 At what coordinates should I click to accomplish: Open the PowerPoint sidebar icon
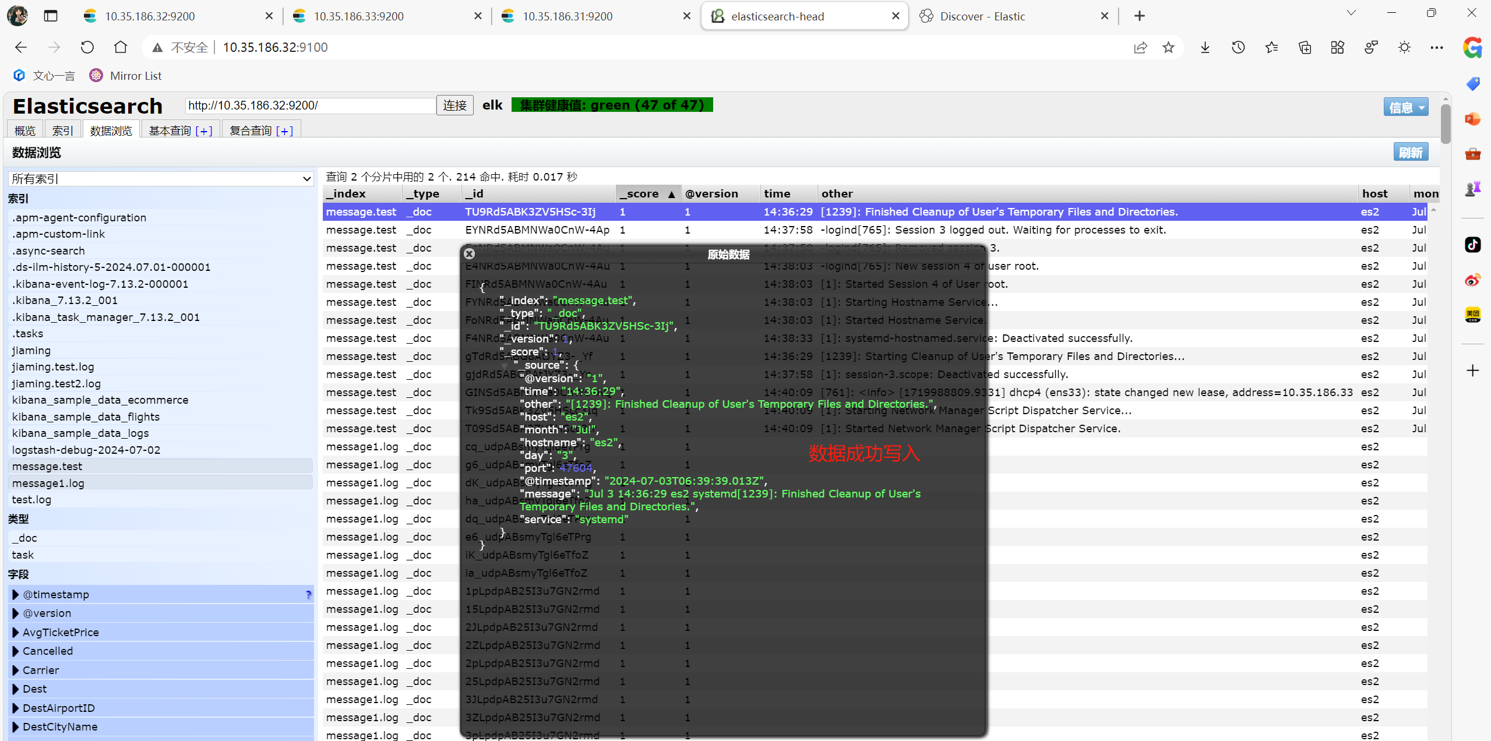pos(1472,119)
